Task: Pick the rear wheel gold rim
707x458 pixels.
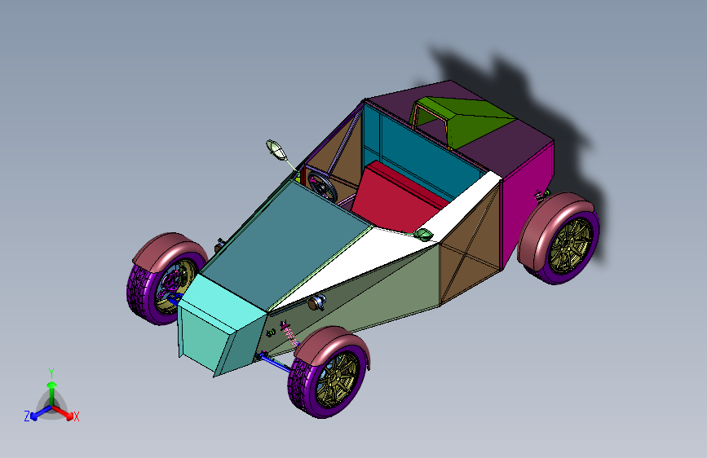Action: (570, 245)
